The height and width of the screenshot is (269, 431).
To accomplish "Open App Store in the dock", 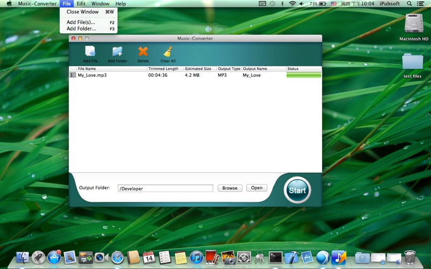I will pyautogui.click(x=54, y=258).
